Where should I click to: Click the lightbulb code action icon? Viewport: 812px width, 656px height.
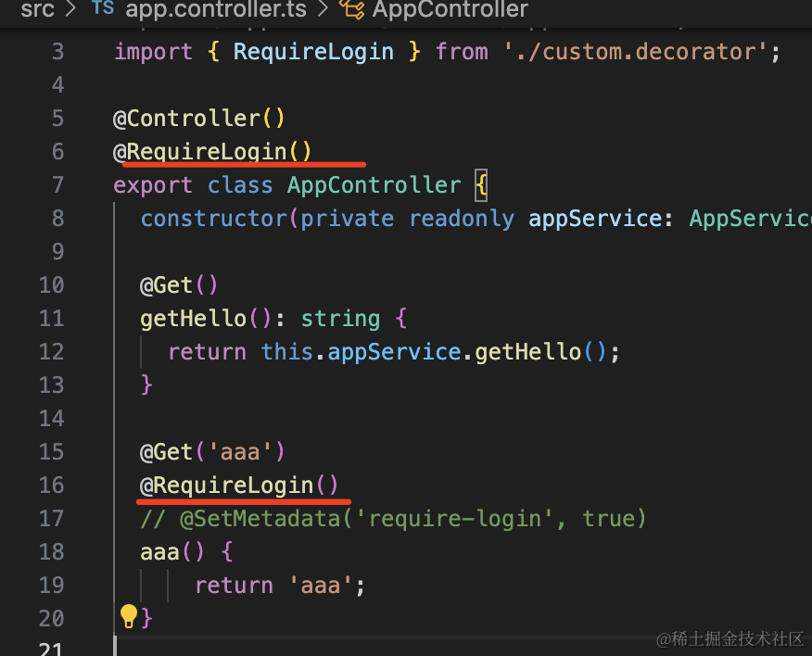(129, 615)
